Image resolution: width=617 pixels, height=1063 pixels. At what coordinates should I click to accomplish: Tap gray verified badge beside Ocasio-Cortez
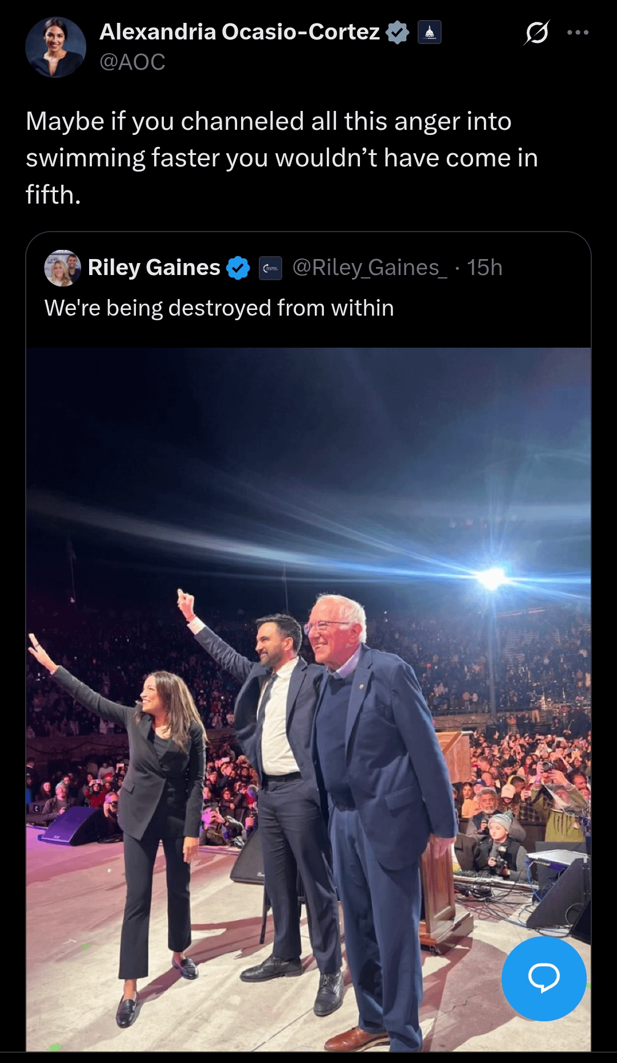[x=398, y=33]
